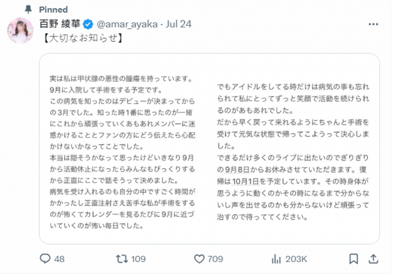Open the view analytics bar chart icon
This screenshot has width=396, height=274.
[277, 258]
